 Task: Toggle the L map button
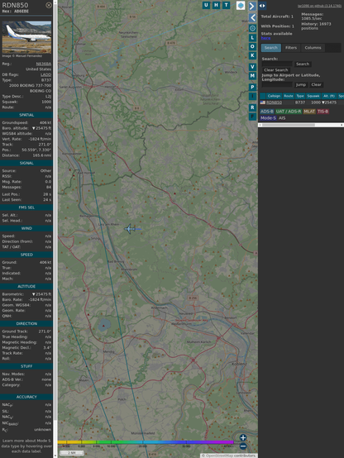pos(252,38)
